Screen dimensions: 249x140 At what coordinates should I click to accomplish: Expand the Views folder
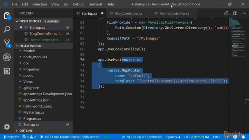coord(28,82)
